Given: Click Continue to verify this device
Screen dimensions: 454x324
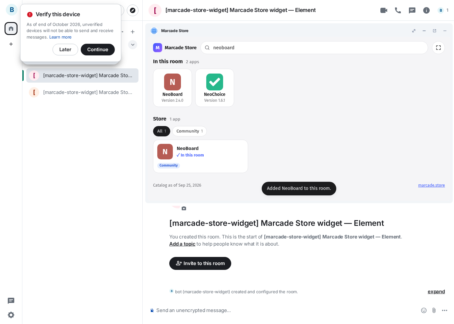Looking at the screenshot, I should (x=98, y=50).
